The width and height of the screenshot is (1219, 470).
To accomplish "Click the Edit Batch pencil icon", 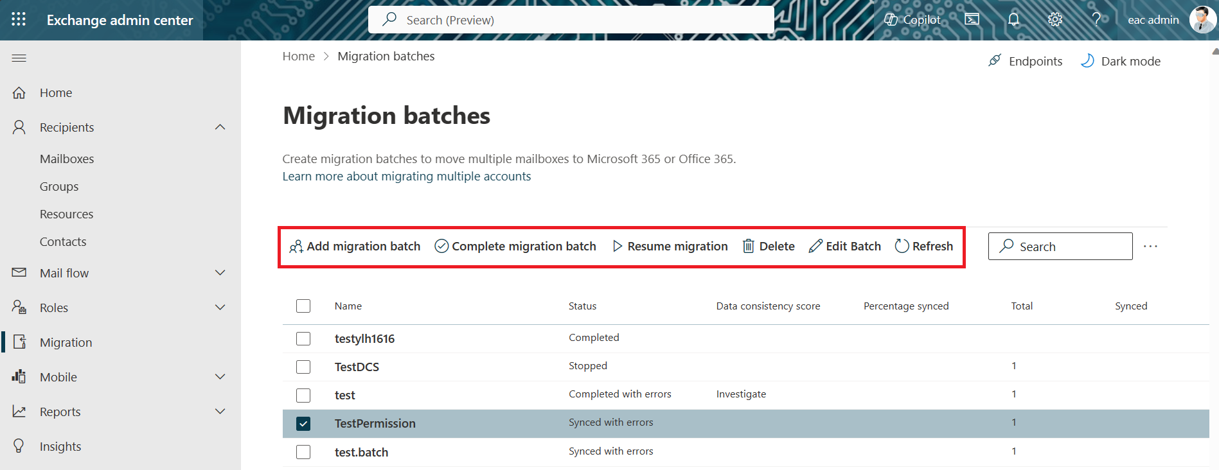I will click(x=815, y=246).
